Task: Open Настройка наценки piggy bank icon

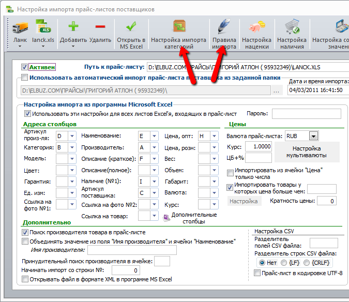Action: click(x=256, y=27)
